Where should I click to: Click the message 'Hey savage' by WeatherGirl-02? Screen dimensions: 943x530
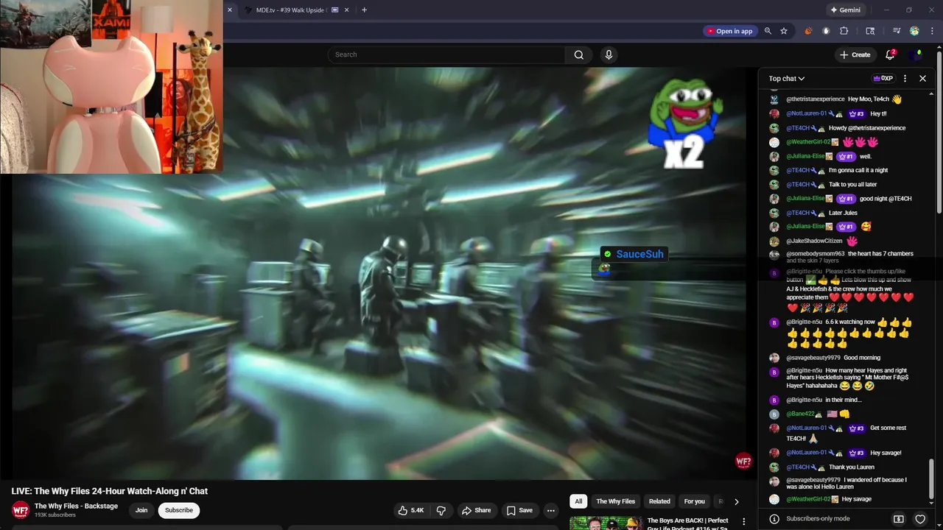[857, 499]
